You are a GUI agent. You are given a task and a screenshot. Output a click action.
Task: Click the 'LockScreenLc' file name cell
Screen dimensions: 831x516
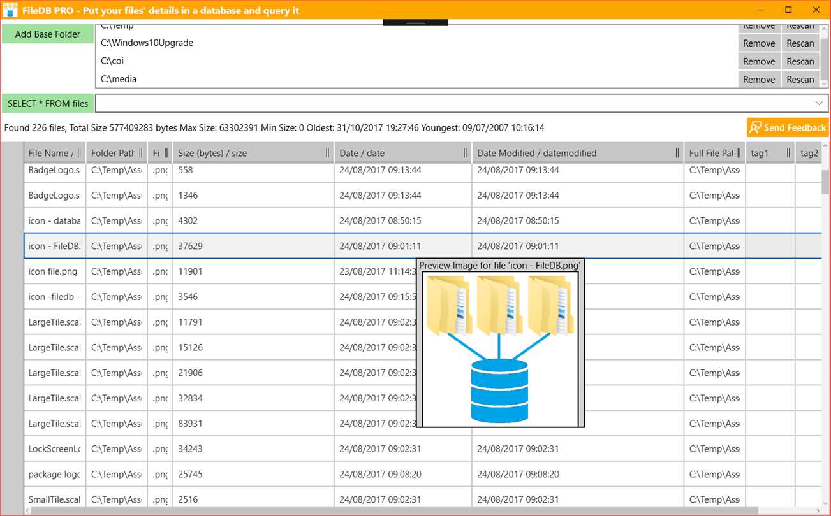[55, 449]
